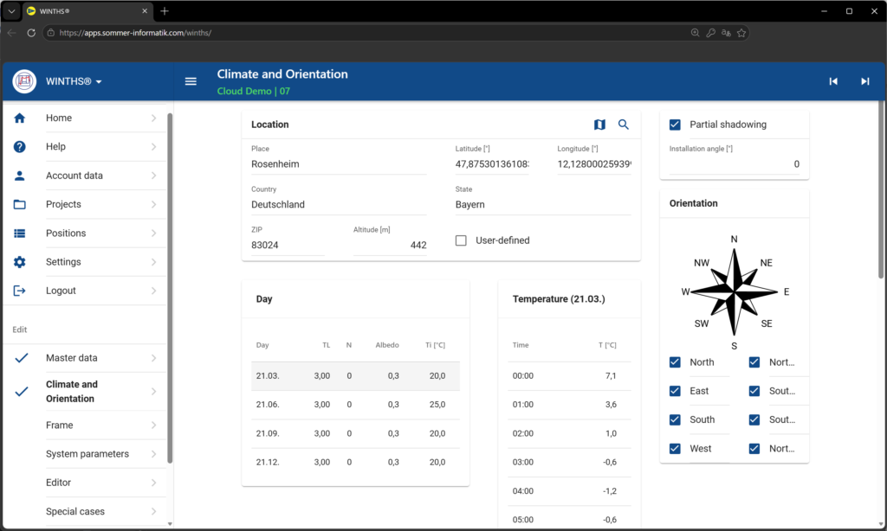
Task: Click the WINTHS round logo
Action: click(x=24, y=81)
